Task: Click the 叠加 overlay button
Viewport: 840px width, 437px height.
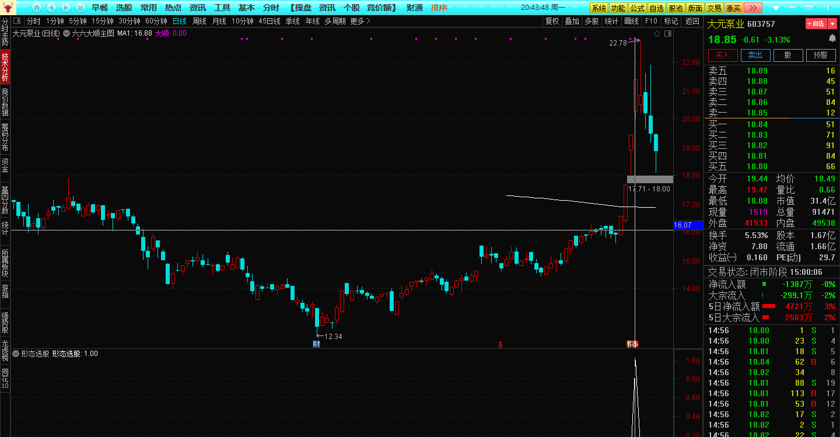Action: click(x=572, y=21)
